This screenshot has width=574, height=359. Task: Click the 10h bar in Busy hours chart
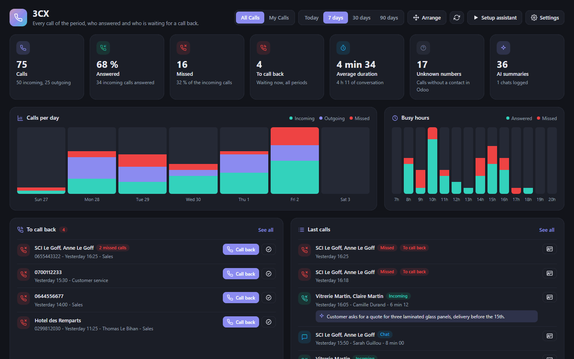(432, 161)
